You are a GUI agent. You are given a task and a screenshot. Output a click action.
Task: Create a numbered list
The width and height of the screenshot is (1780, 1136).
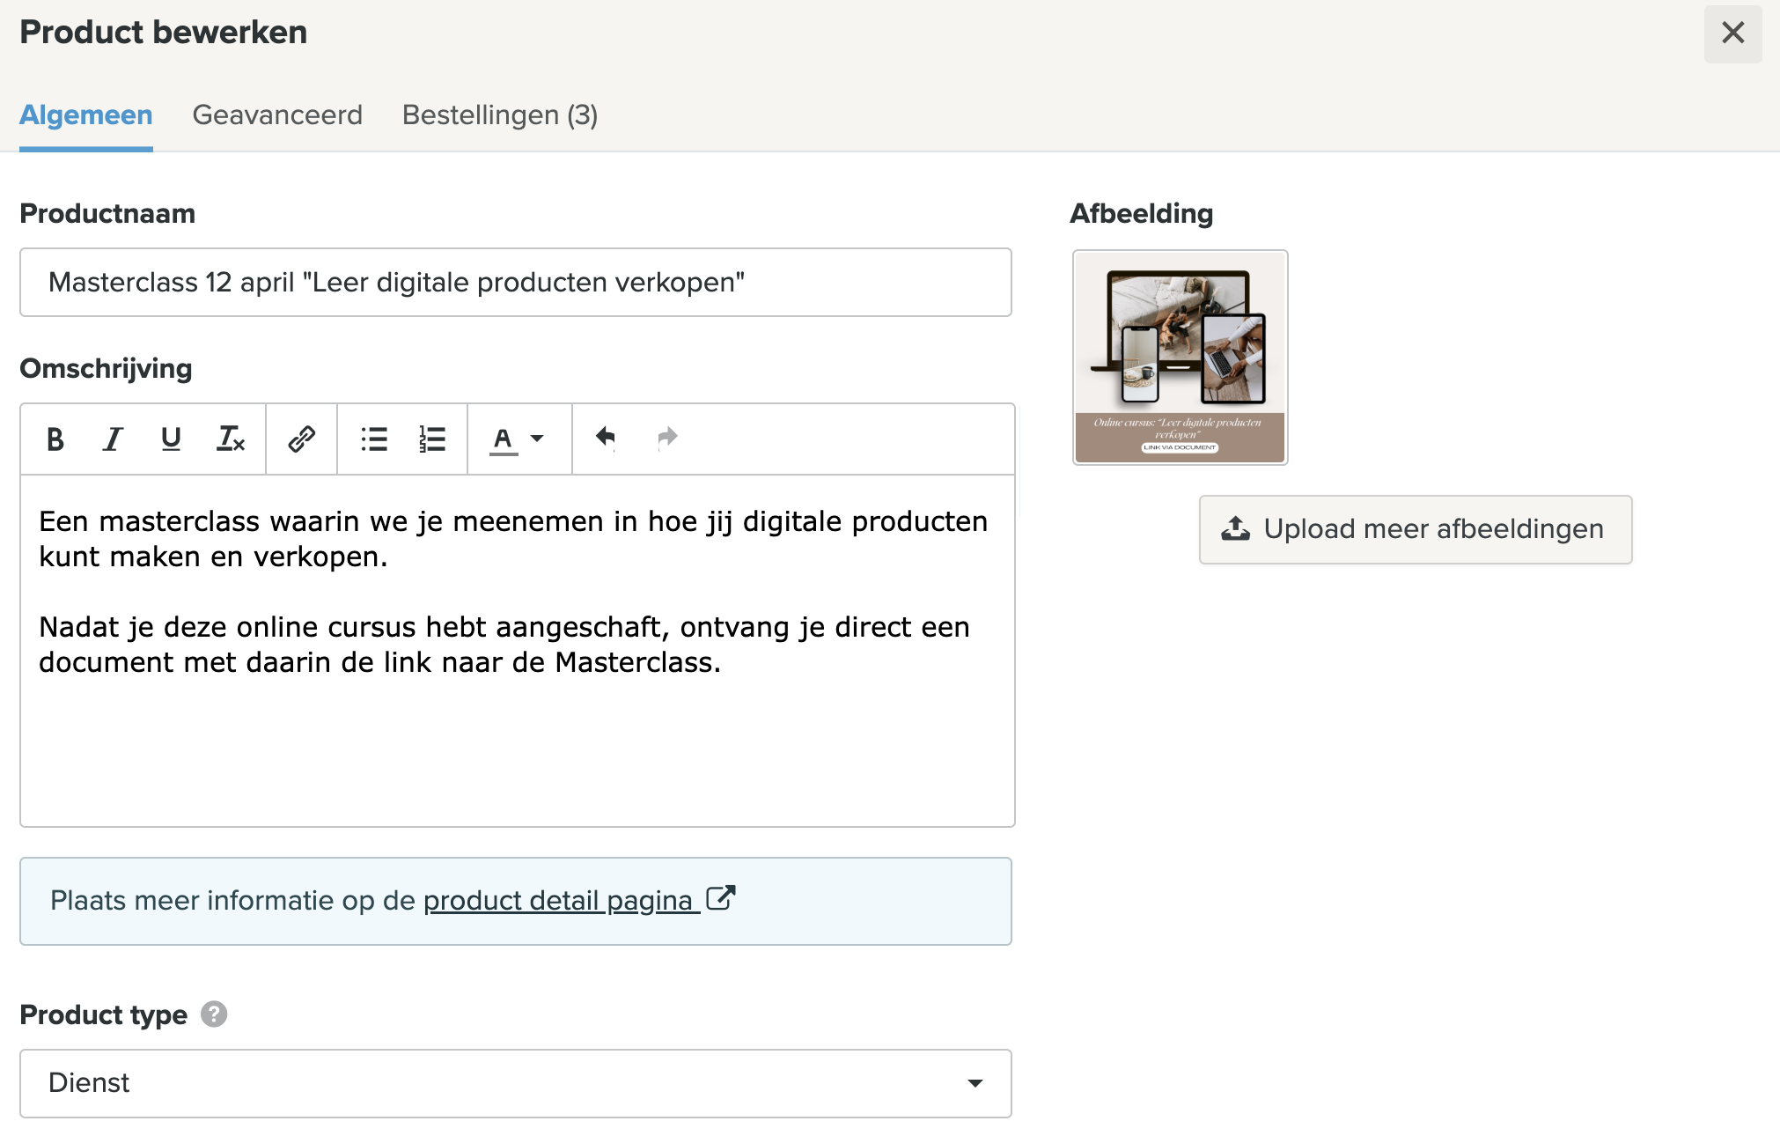click(x=431, y=439)
